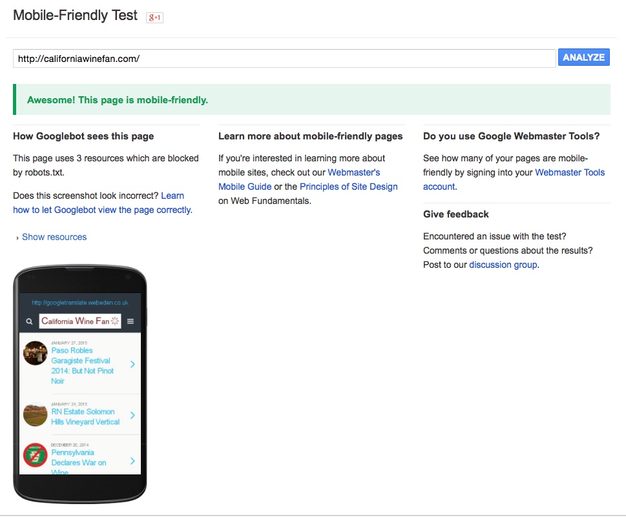The width and height of the screenshot is (626, 517).
Task: Open the Paso Robles Garagiste Festival article title
Action: click(x=83, y=366)
